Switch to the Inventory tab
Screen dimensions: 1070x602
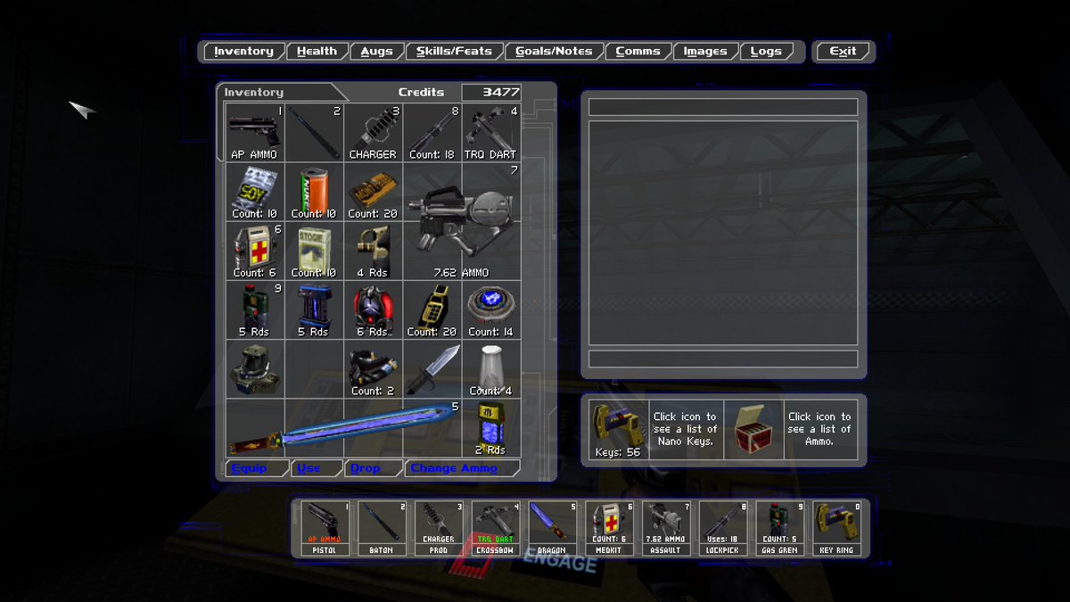click(243, 52)
